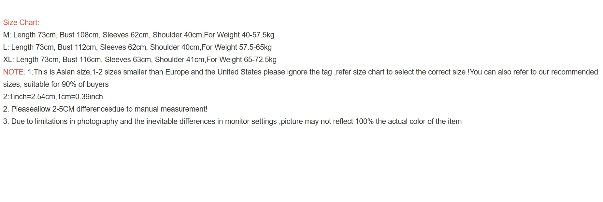The height and width of the screenshot is (202, 603).
Task: Click the "M:" size label
Action: click(7, 35)
